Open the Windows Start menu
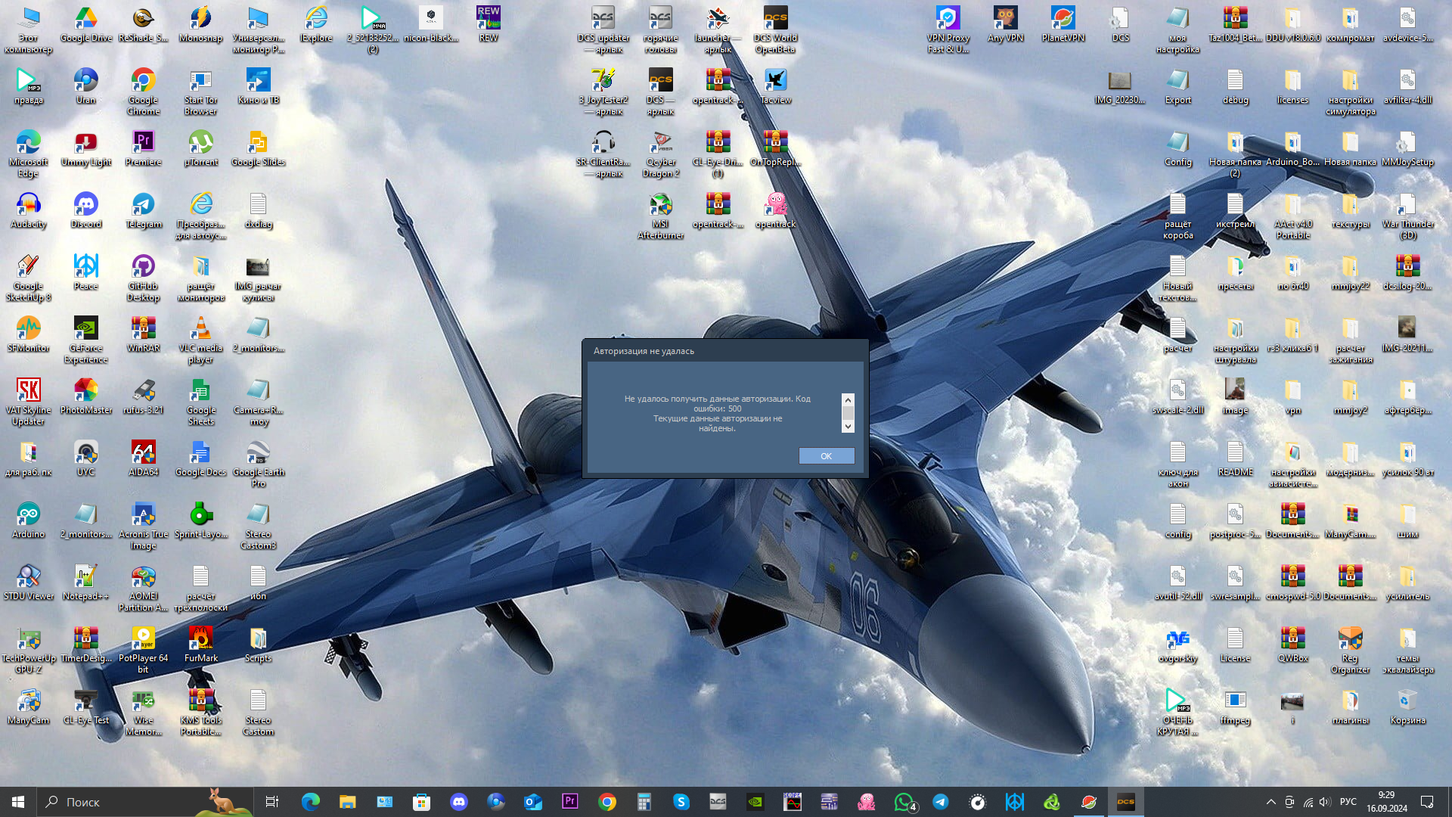This screenshot has height=817, width=1452. tap(18, 802)
